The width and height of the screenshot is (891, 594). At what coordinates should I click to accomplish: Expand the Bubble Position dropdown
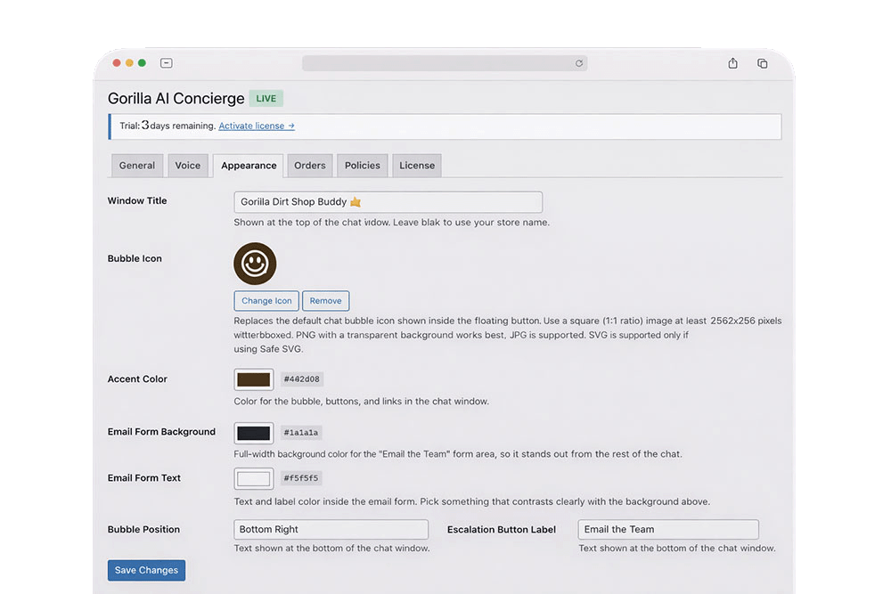tap(331, 529)
